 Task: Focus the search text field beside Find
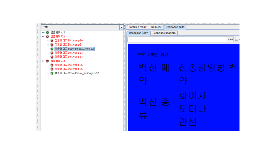pyautogui.click(x=177, y=39)
